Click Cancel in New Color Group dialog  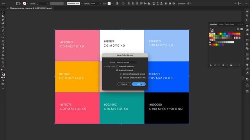124,84
